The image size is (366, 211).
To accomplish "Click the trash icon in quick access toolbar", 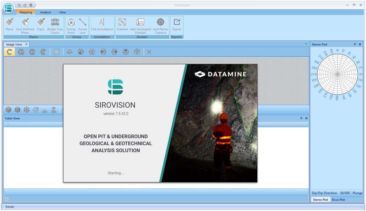I will [31, 5].
